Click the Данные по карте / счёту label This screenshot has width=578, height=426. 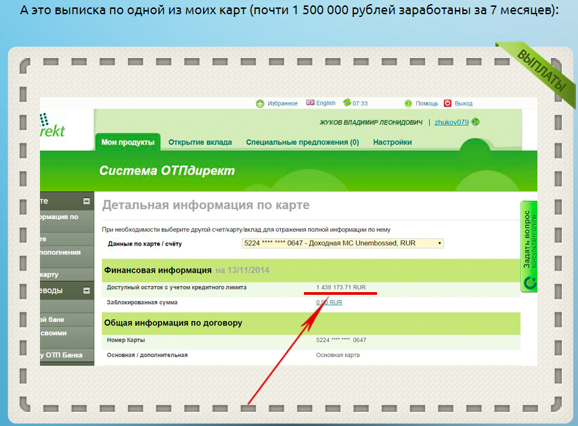tap(145, 243)
